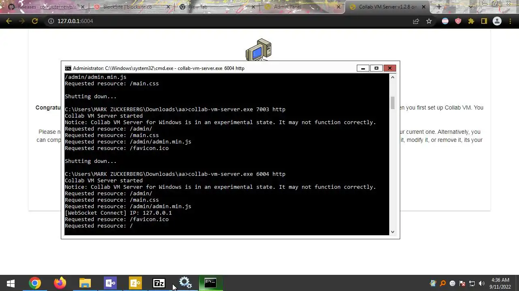Add a new Chrome tab
Image resolution: width=519 pixels, height=291 pixels.
point(439,7)
